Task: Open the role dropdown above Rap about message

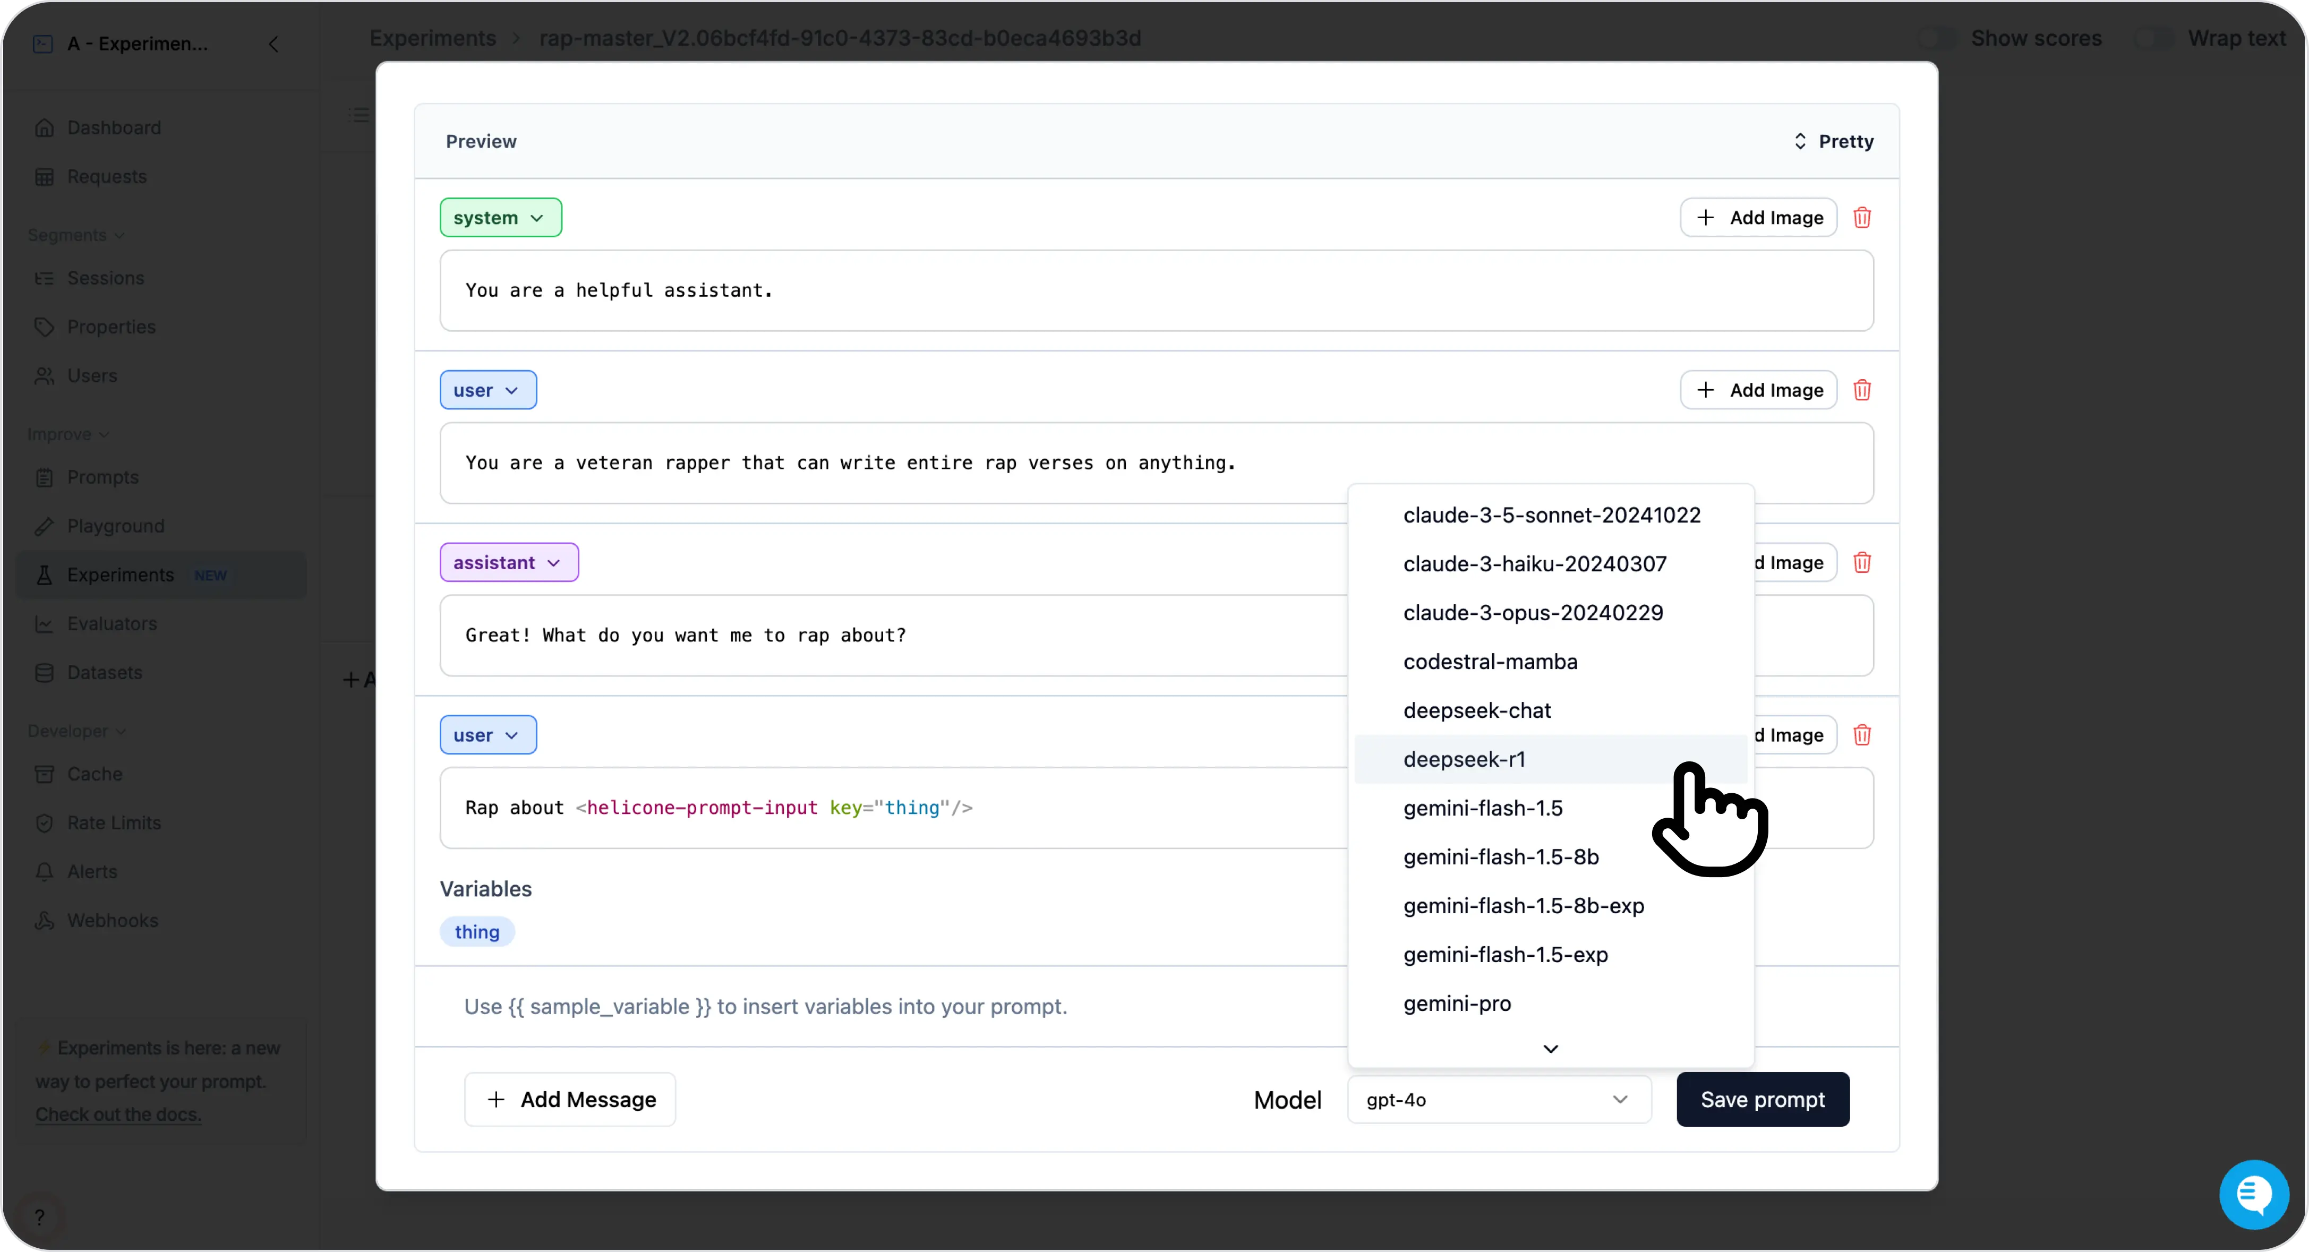Action: coord(488,735)
